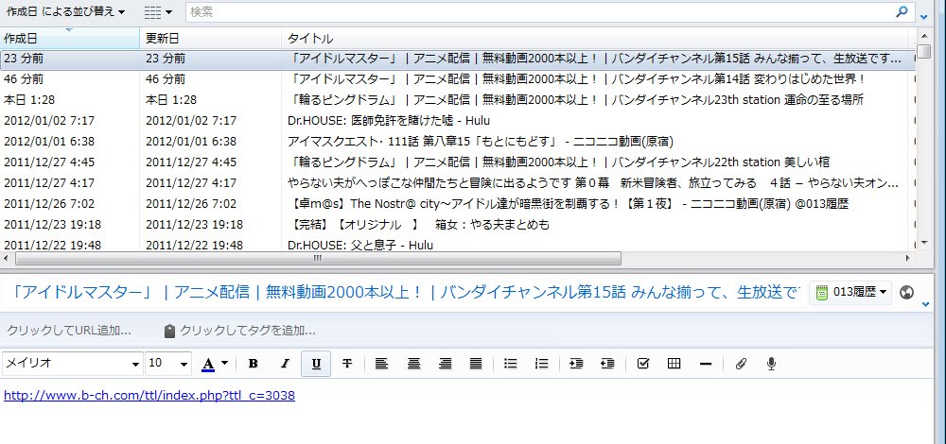Open 013履歴 notebook selector dropdown
The width and height of the screenshot is (946, 444).
pos(850,293)
